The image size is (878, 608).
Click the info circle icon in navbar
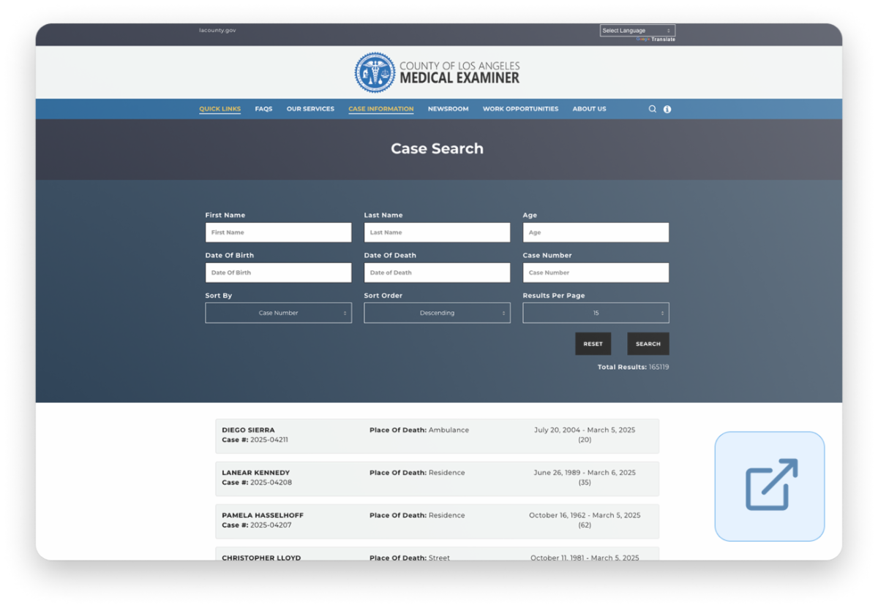pos(667,109)
